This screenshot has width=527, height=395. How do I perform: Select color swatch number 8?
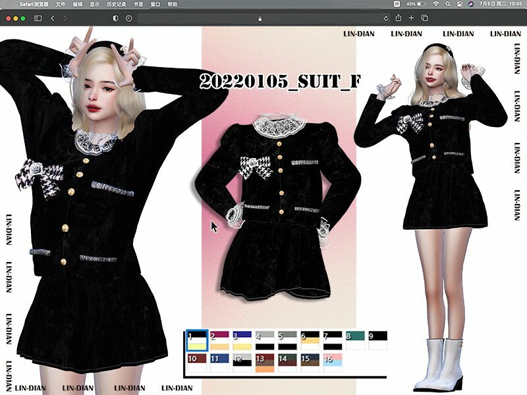coord(355,340)
